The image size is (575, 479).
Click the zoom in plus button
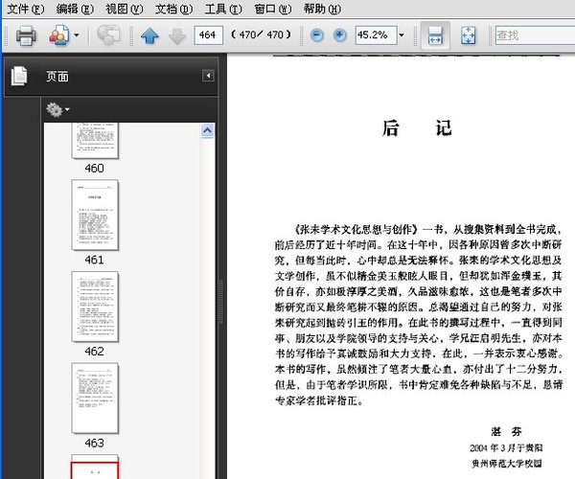click(339, 35)
